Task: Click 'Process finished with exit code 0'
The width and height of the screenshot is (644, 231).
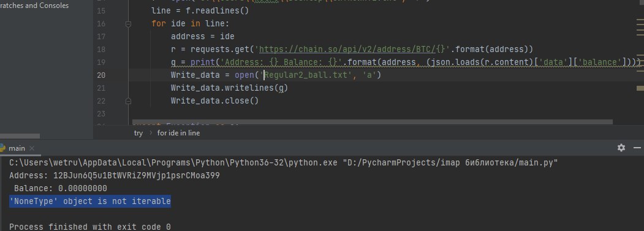Action: pos(90,227)
